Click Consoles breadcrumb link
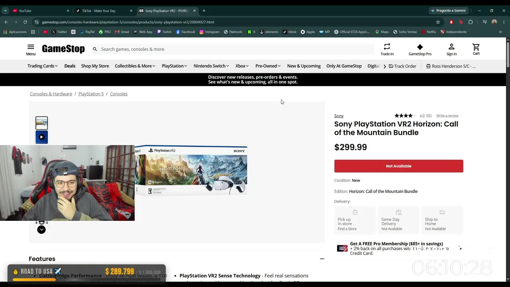The height and width of the screenshot is (287, 510). (119, 94)
